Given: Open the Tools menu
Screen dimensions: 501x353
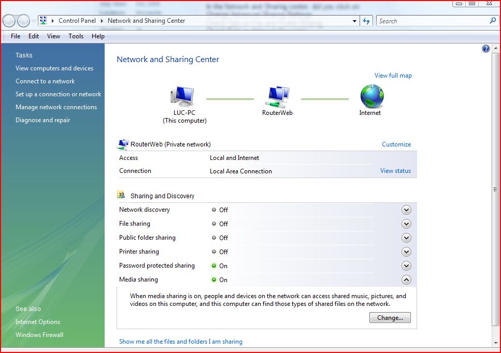Looking at the screenshot, I should [x=76, y=36].
